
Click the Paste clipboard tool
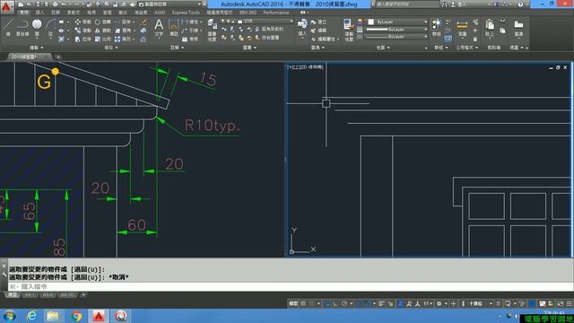point(490,28)
